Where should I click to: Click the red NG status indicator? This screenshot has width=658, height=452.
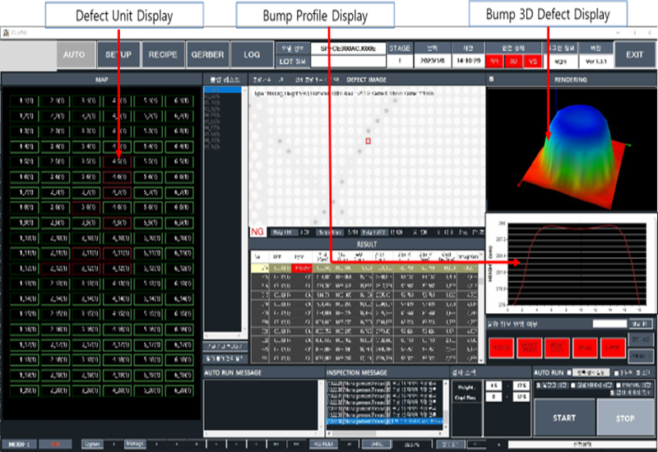pos(257,233)
